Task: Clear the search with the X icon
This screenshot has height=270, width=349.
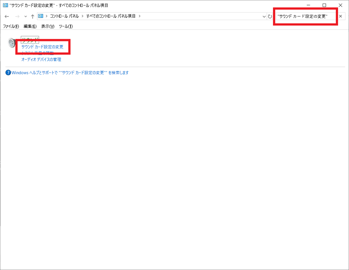Action: coord(340,16)
